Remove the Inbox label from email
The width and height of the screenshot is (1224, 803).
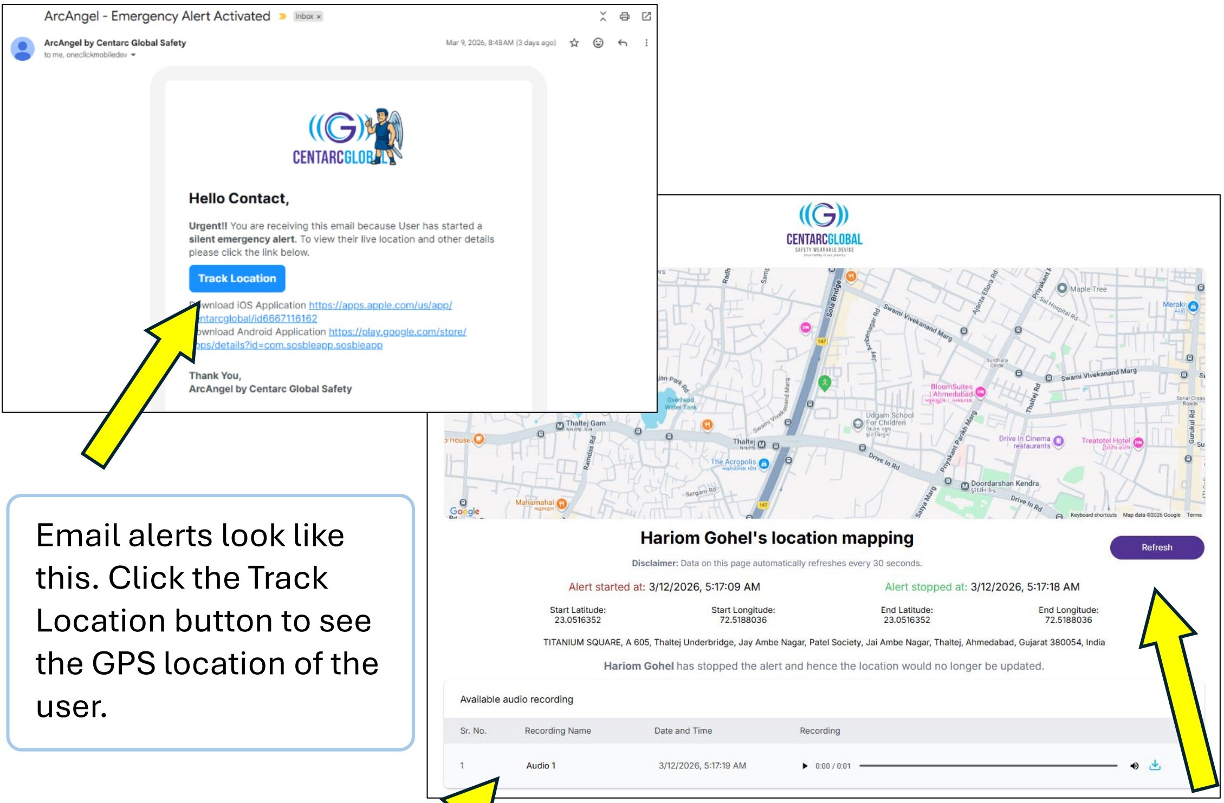(319, 17)
